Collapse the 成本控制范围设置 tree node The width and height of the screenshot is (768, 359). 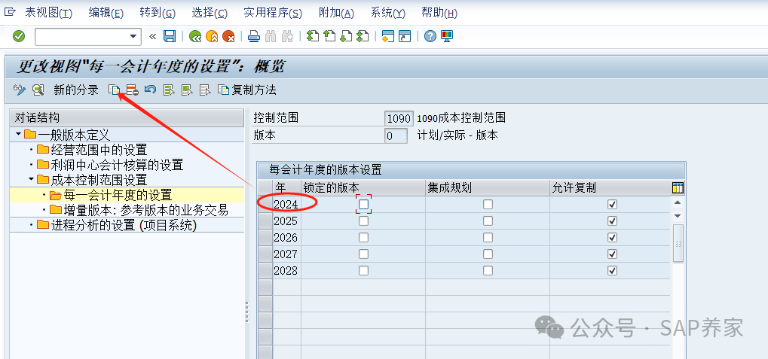(x=32, y=179)
